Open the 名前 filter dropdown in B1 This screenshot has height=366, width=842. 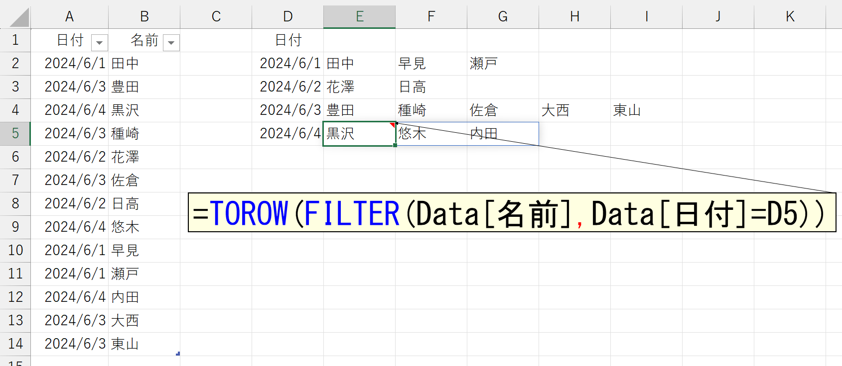pos(171,43)
